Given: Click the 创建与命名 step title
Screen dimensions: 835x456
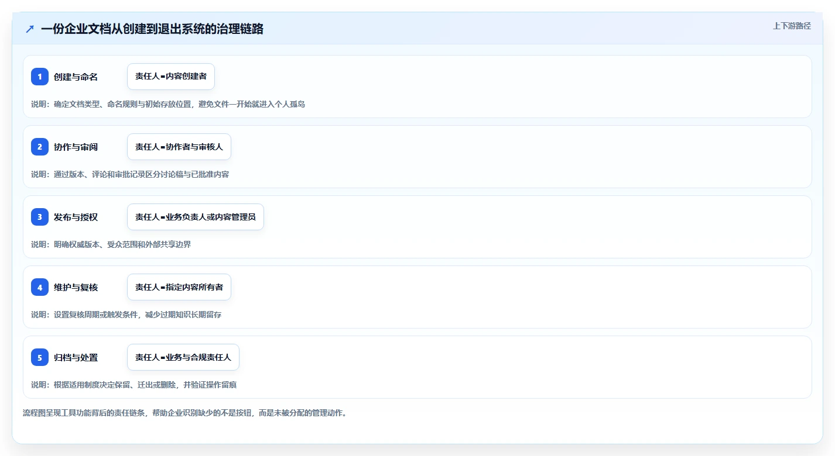Looking at the screenshot, I should [76, 77].
